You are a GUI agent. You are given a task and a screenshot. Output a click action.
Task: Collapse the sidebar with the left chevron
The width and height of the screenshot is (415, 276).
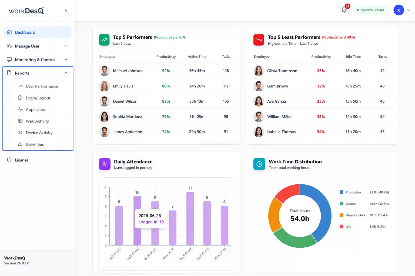tap(66, 10)
